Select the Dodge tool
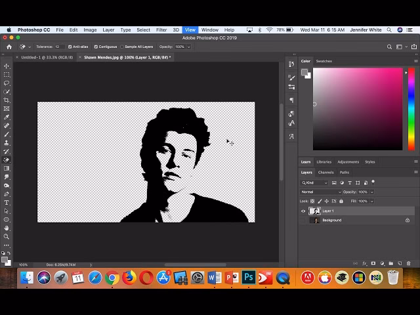 point(7,185)
